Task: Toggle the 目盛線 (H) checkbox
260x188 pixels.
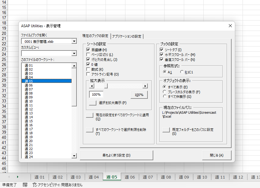Action: (x=88, y=50)
